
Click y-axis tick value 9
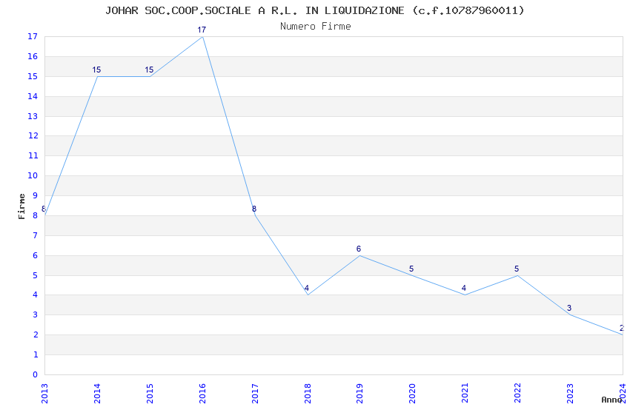(x=36, y=195)
